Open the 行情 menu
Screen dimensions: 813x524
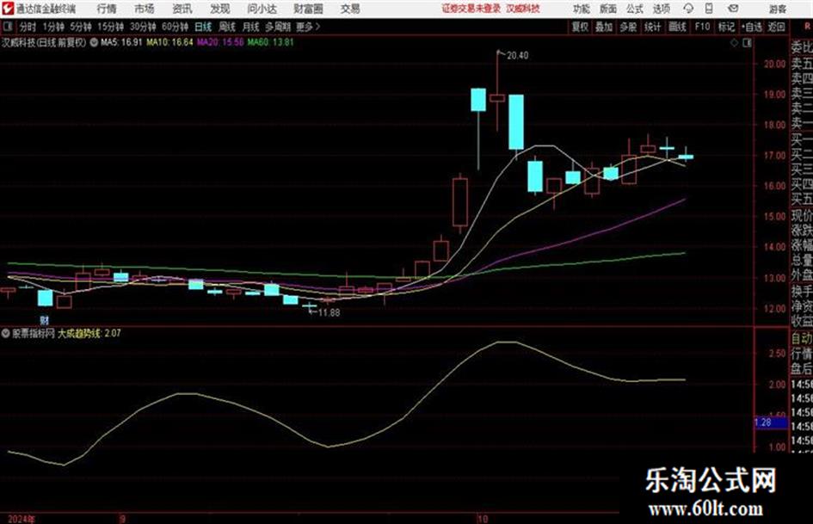click(x=107, y=9)
